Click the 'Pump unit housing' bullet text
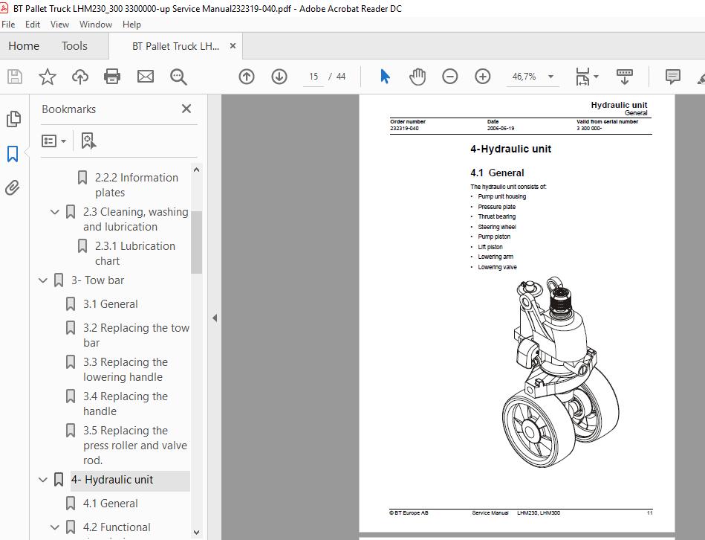 501,196
